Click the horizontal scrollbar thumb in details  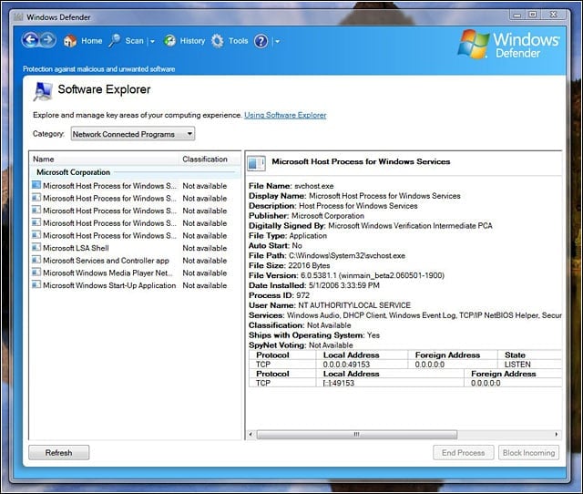pyautogui.click(x=356, y=435)
